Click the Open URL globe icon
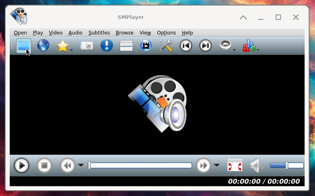 (43, 45)
